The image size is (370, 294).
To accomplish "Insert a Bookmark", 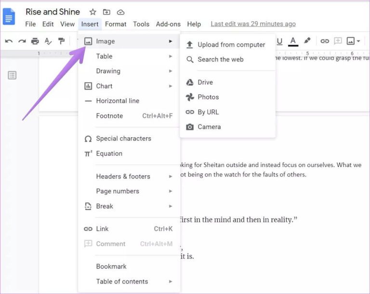I will coord(129,267).
